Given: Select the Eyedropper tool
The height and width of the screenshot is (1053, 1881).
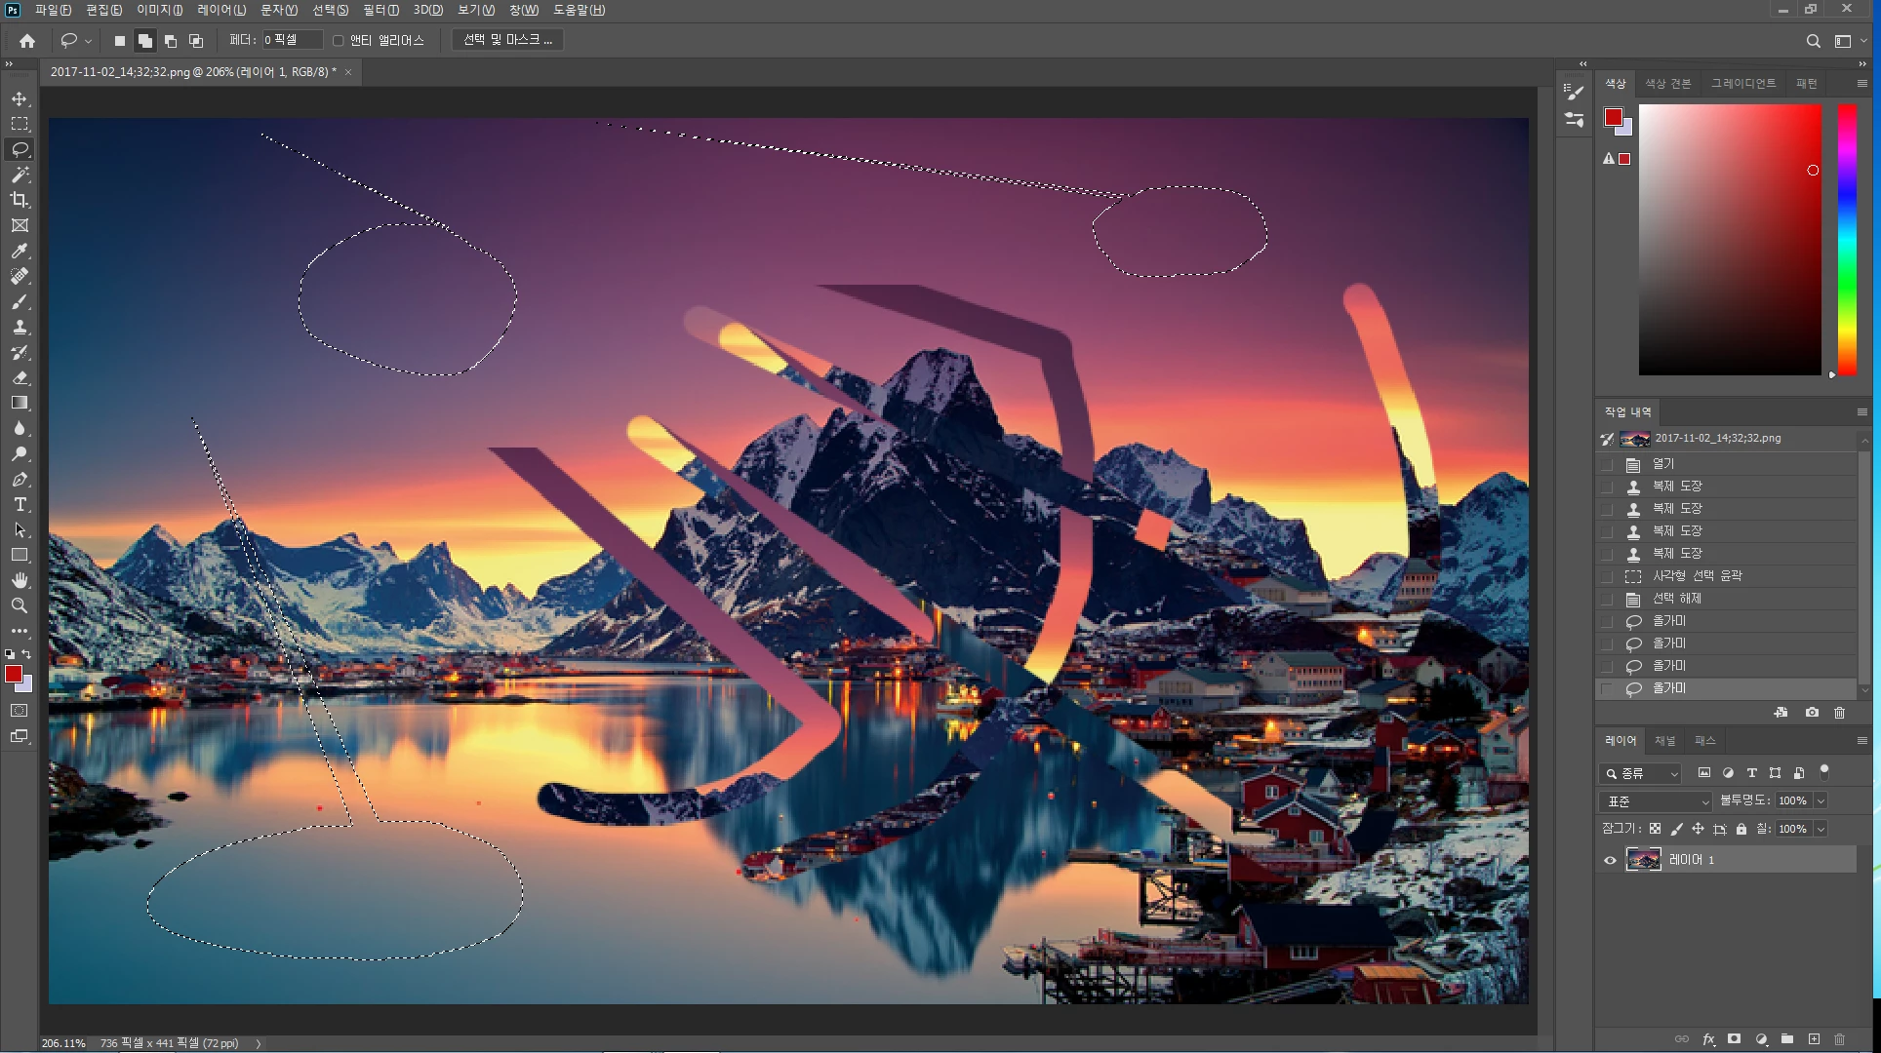Looking at the screenshot, I should tap(20, 251).
